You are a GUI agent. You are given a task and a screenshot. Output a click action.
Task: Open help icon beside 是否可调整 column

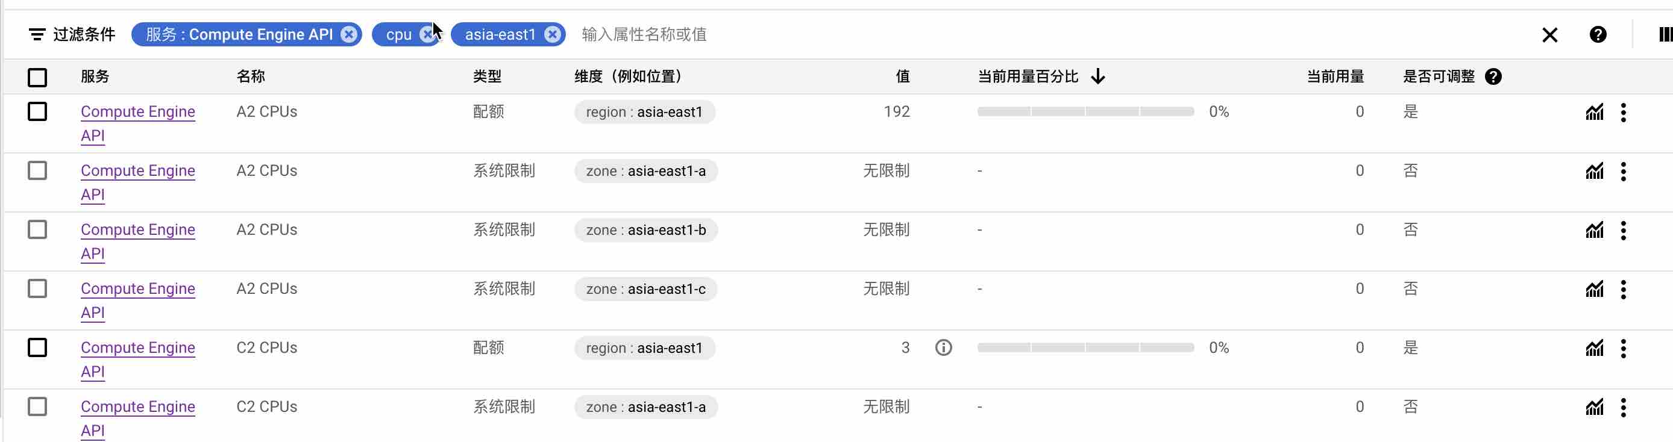click(1493, 76)
